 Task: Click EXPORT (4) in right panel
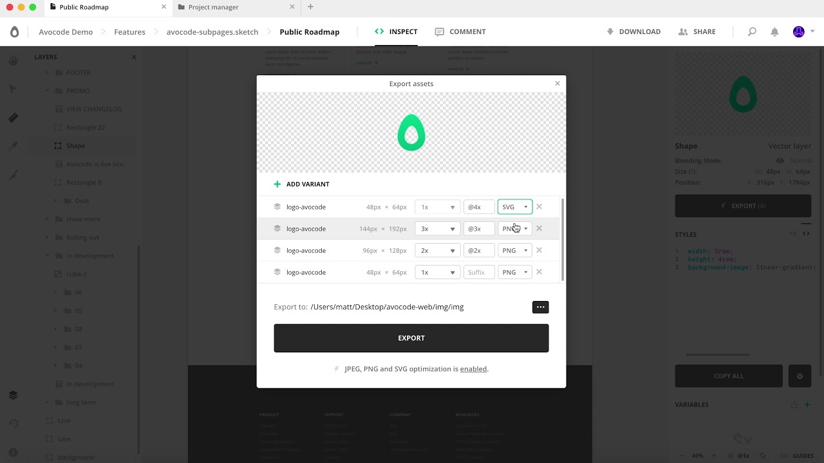coord(743,206)
